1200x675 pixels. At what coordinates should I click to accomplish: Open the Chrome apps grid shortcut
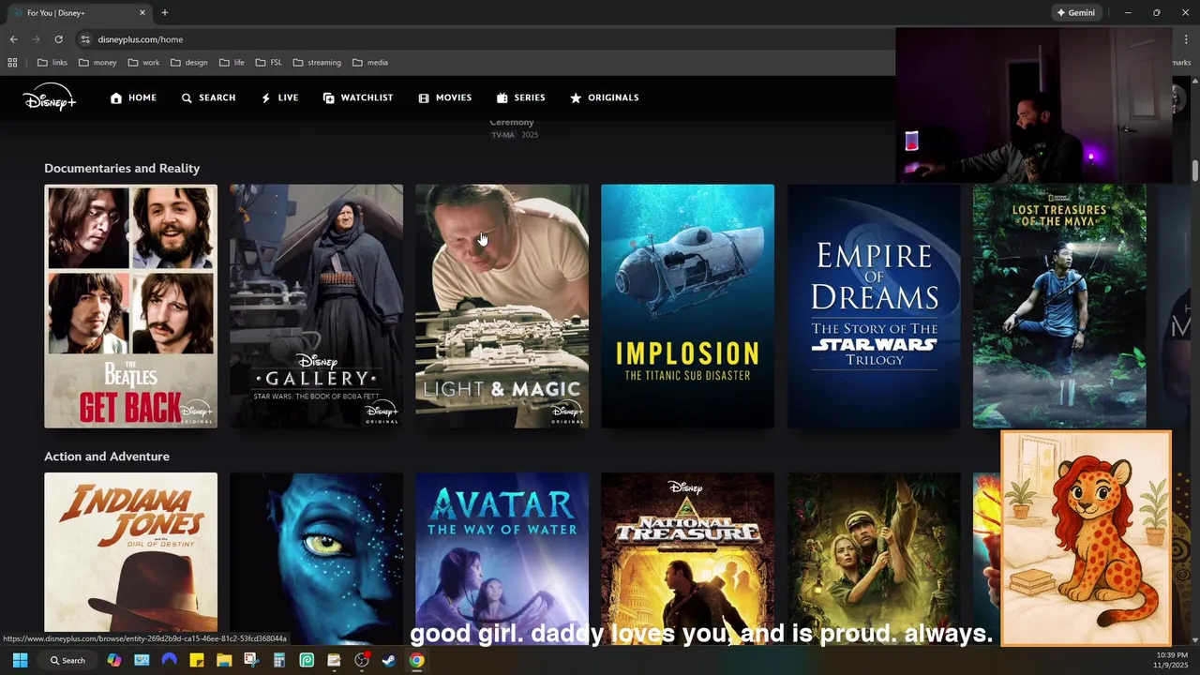(12, 63)
